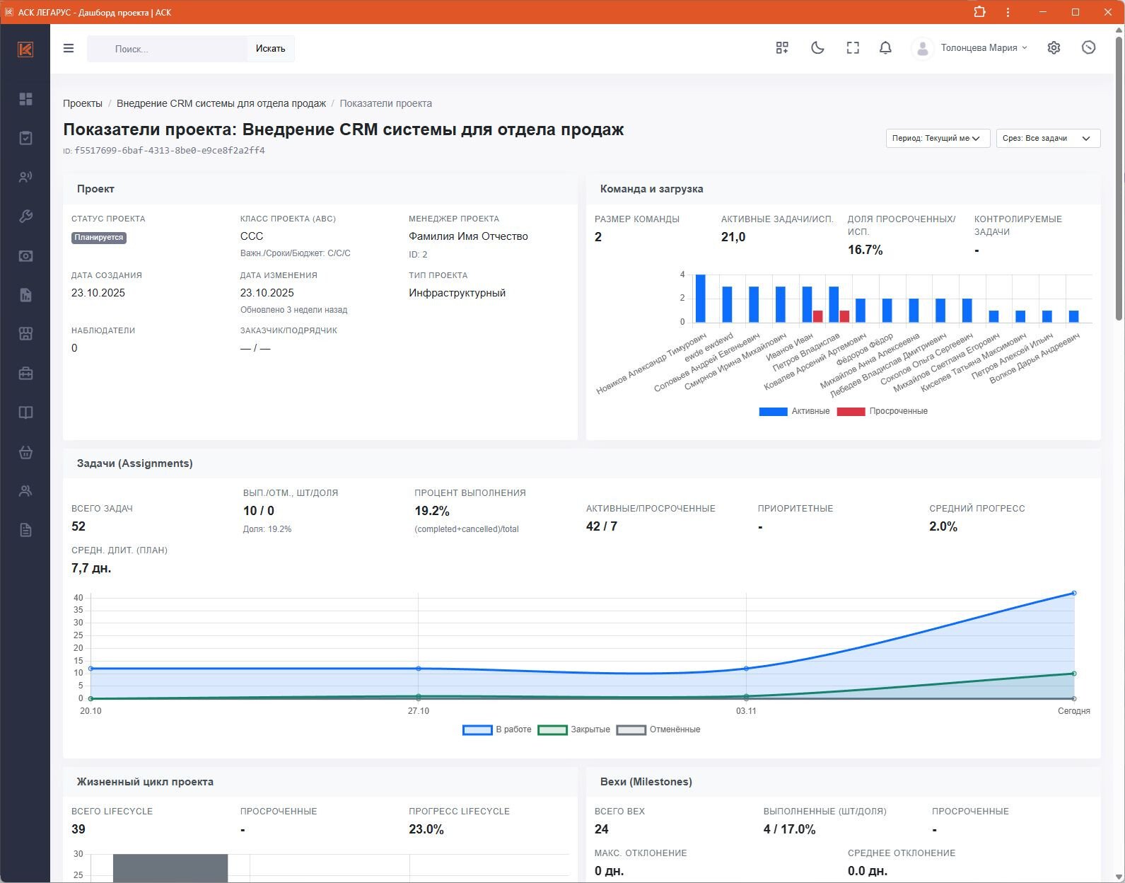Toggle the 'Закрытые' series in tasks chart legend
1125x883 pixels.
(573, 729)
